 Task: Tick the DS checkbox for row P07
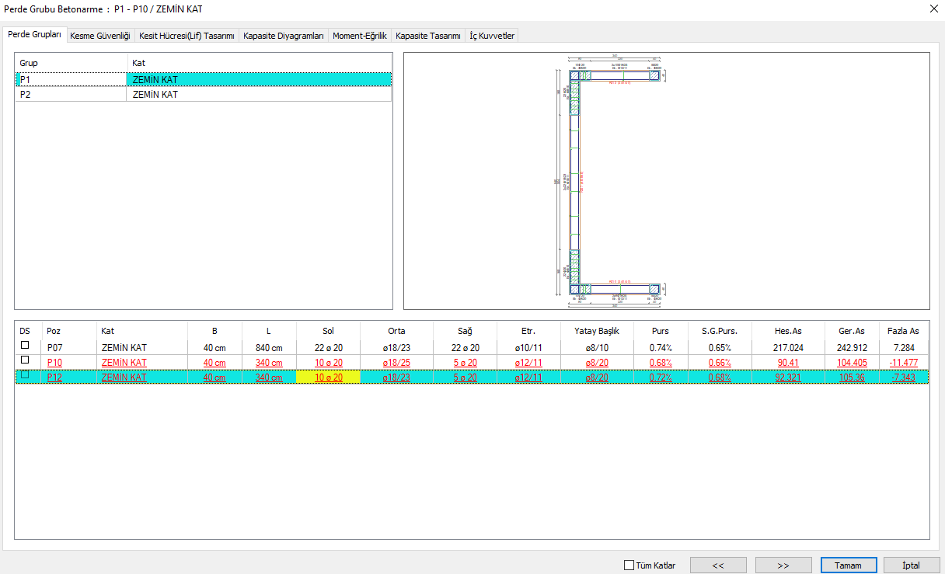[25, 346]
